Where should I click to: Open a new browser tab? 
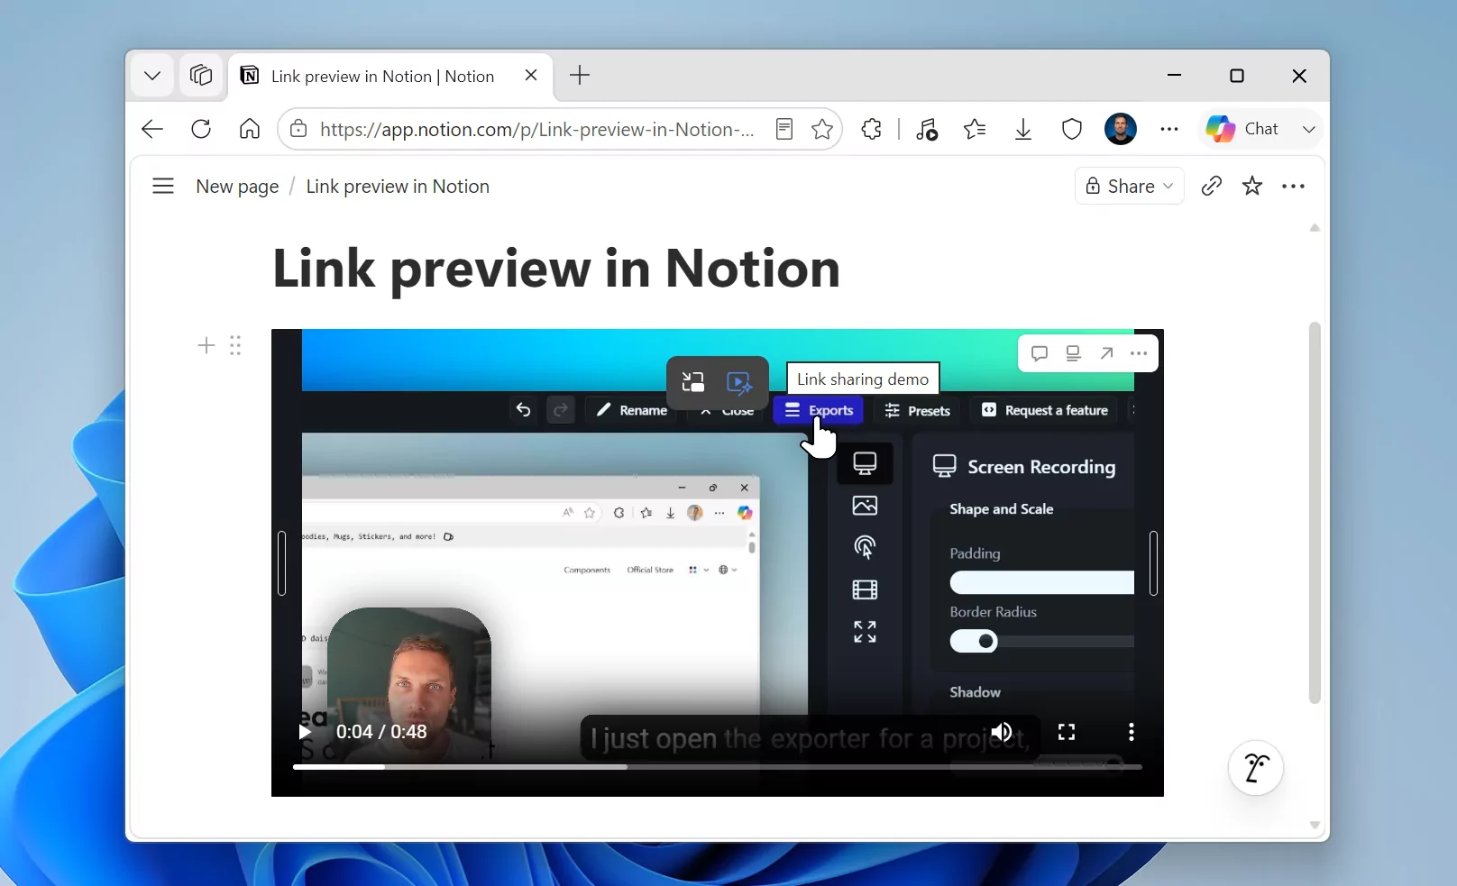coord(580,76)
